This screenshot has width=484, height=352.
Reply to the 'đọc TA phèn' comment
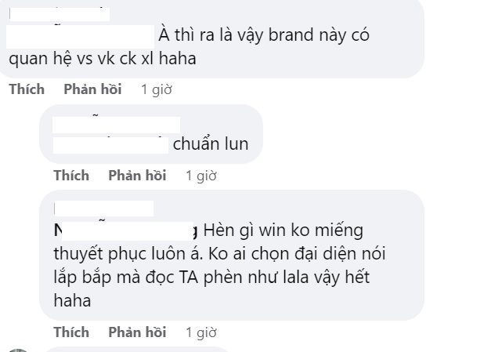pyautogui.click(x=137, y=332)
